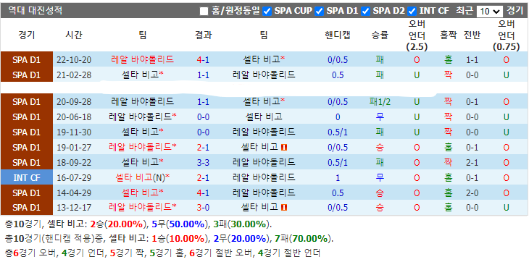Click halftime score 2-1 on 18-09-22
The height and width of the screenshot is (262, 529).
[472, 163]
